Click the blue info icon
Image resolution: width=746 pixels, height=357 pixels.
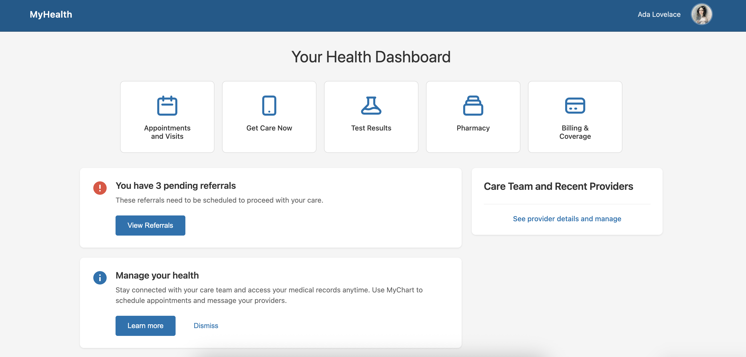tap(100, 278)
